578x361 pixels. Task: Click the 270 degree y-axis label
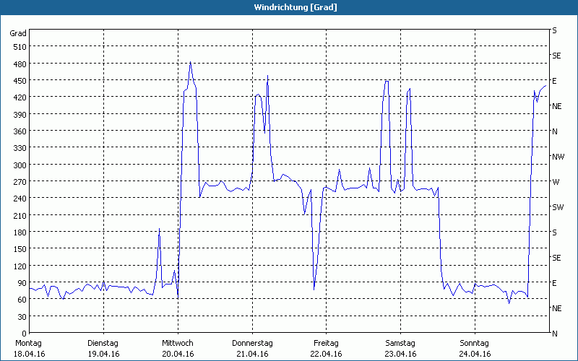[x=18, y=182]
